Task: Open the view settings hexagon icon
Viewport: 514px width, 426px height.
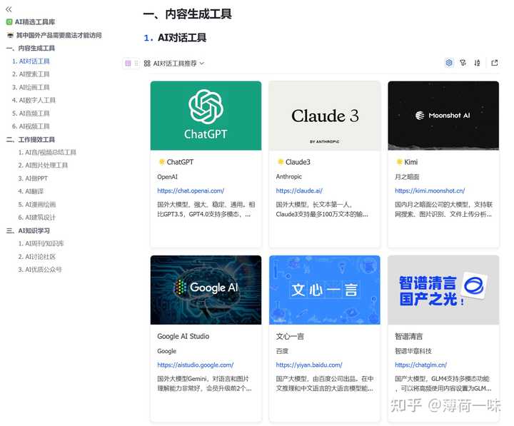Action: click(449, 63)
